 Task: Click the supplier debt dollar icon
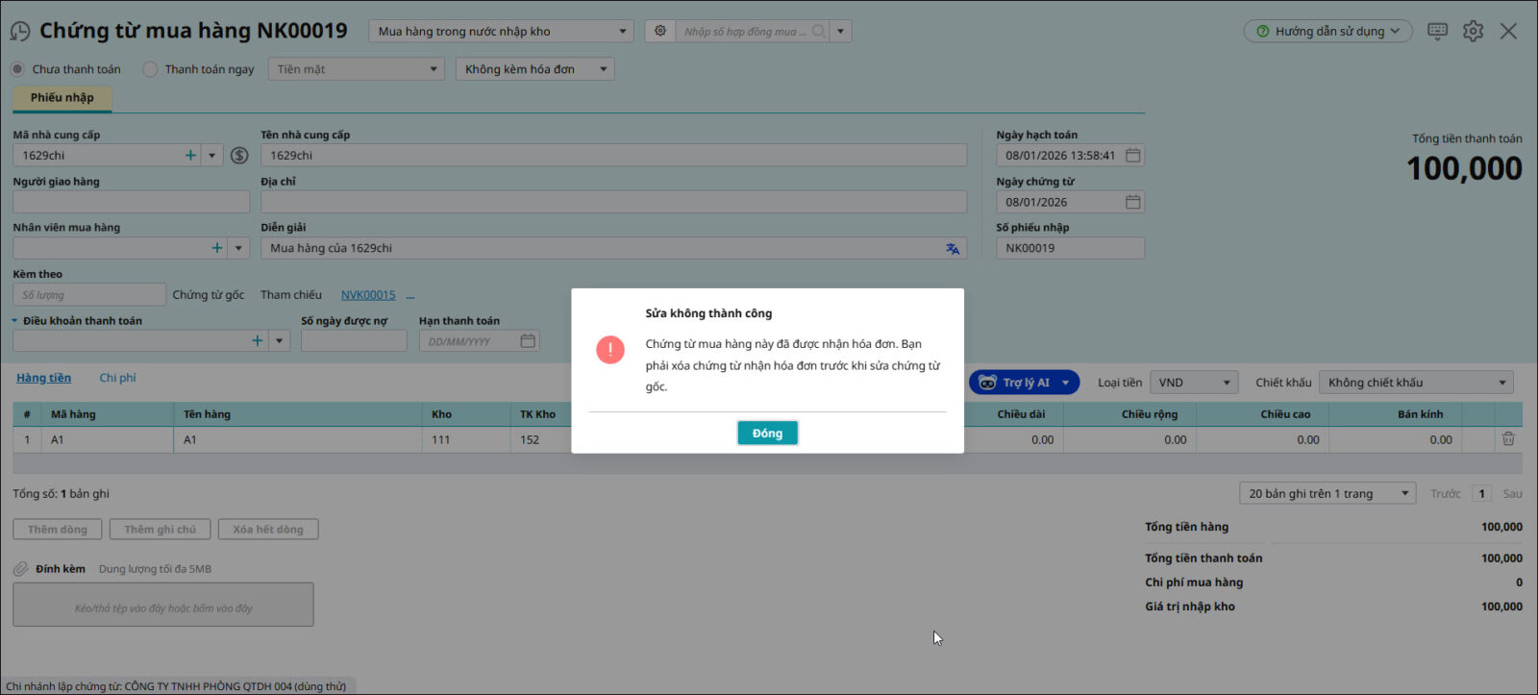coord(240,156)
